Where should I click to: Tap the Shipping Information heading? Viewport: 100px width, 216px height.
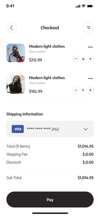coord(25,114)
